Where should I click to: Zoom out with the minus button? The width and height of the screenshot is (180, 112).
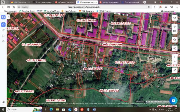(x=175, y=62)
